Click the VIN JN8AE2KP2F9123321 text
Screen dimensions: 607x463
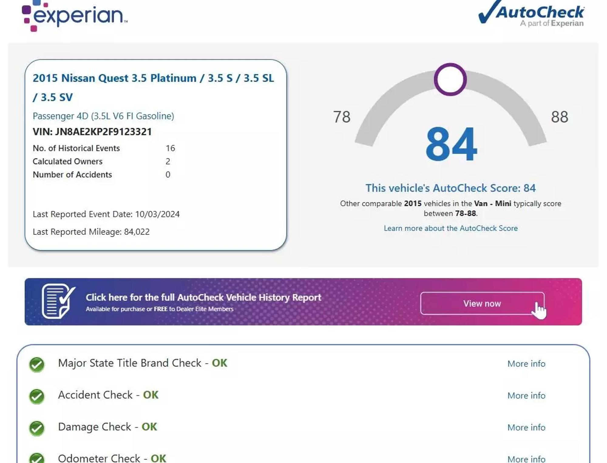92,132
